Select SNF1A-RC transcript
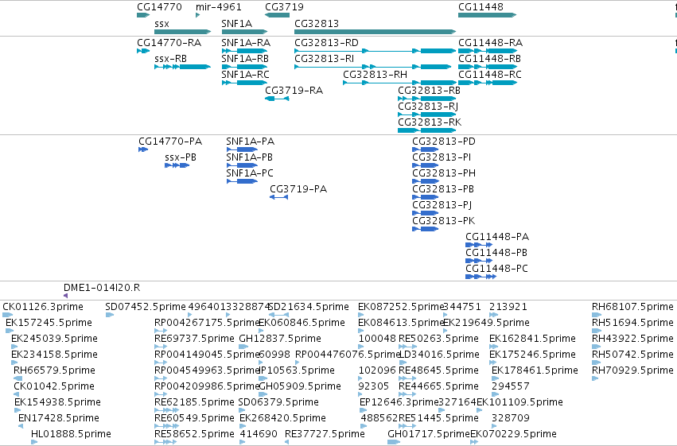 click(244, 83)
